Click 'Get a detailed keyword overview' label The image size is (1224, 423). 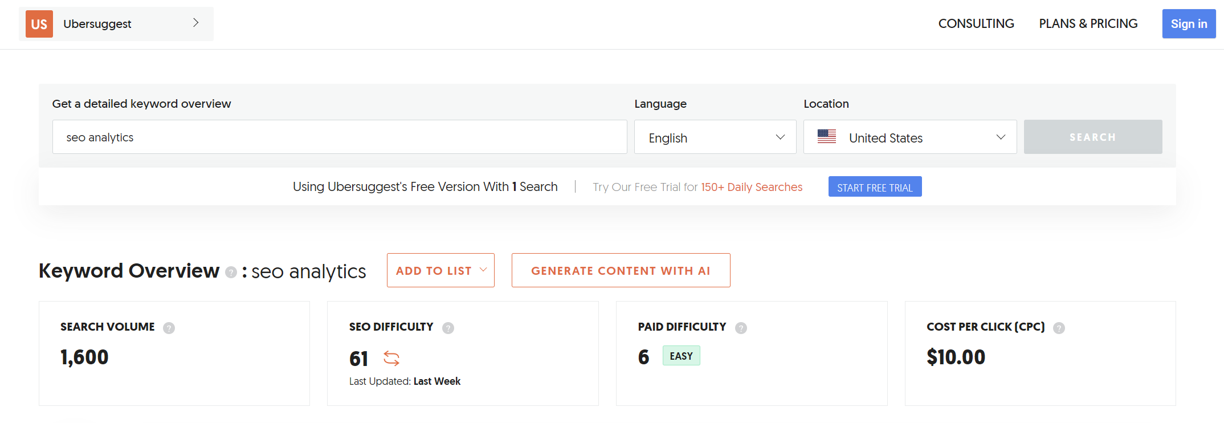point(141,104)
